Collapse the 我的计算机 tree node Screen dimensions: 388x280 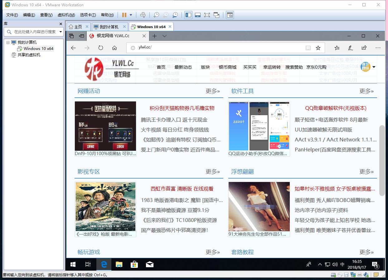click(8, 42)
